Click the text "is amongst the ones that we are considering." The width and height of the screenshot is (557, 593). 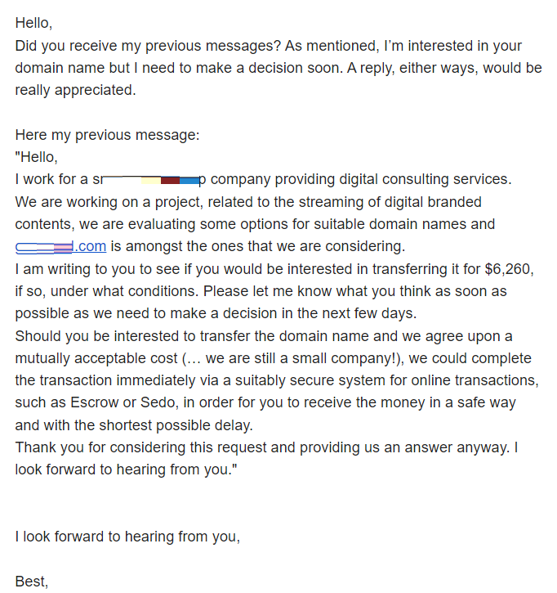258,246
